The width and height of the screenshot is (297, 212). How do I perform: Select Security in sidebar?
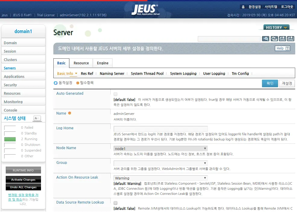point(23,85)
